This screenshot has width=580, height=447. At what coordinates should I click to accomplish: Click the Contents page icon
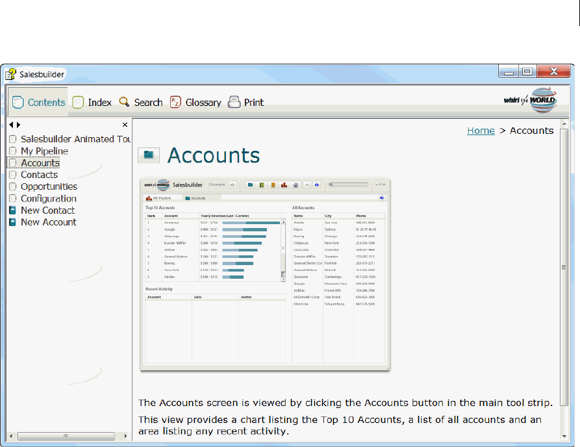coord(18,102)
